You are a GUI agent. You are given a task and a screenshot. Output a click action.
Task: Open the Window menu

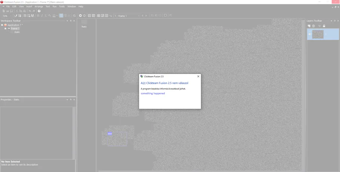(x=71, y=6)
